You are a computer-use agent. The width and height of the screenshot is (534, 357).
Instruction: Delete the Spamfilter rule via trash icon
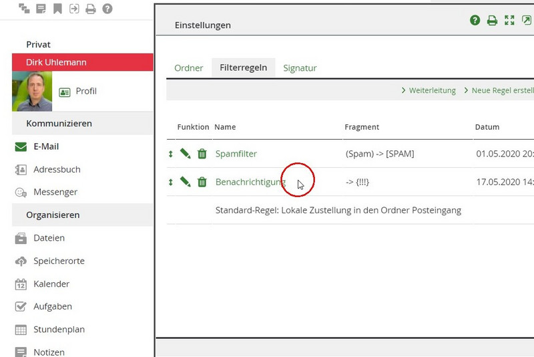[202, 154]
